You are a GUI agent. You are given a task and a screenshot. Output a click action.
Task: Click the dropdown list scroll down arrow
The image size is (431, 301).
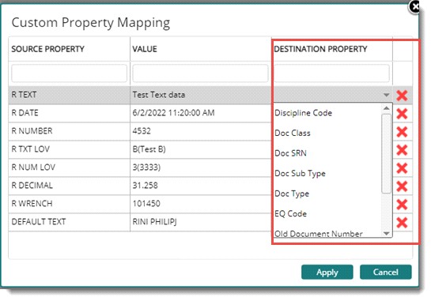(387, 233)
